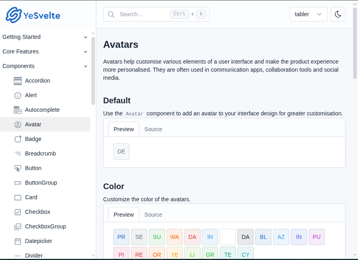Click the sidebar scroll-up arrow
The width and height of the screenshot is (358, 260).
coord(93,33)
